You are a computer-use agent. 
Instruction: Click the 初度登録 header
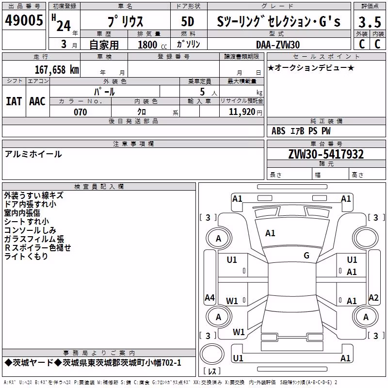pyautogui.click(x=65, y=6)
